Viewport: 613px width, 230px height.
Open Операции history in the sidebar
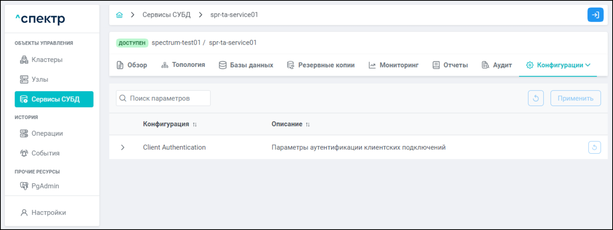47,133
